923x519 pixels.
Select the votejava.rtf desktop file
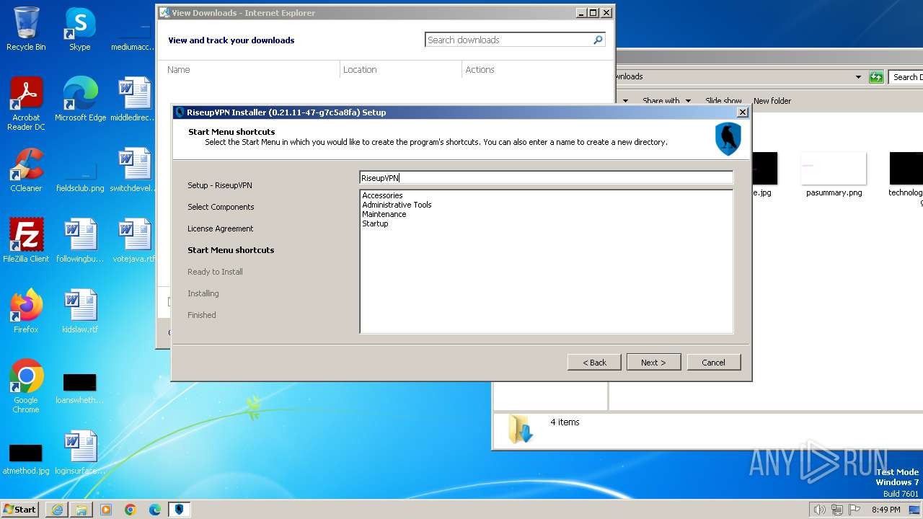tap(134, 241)
